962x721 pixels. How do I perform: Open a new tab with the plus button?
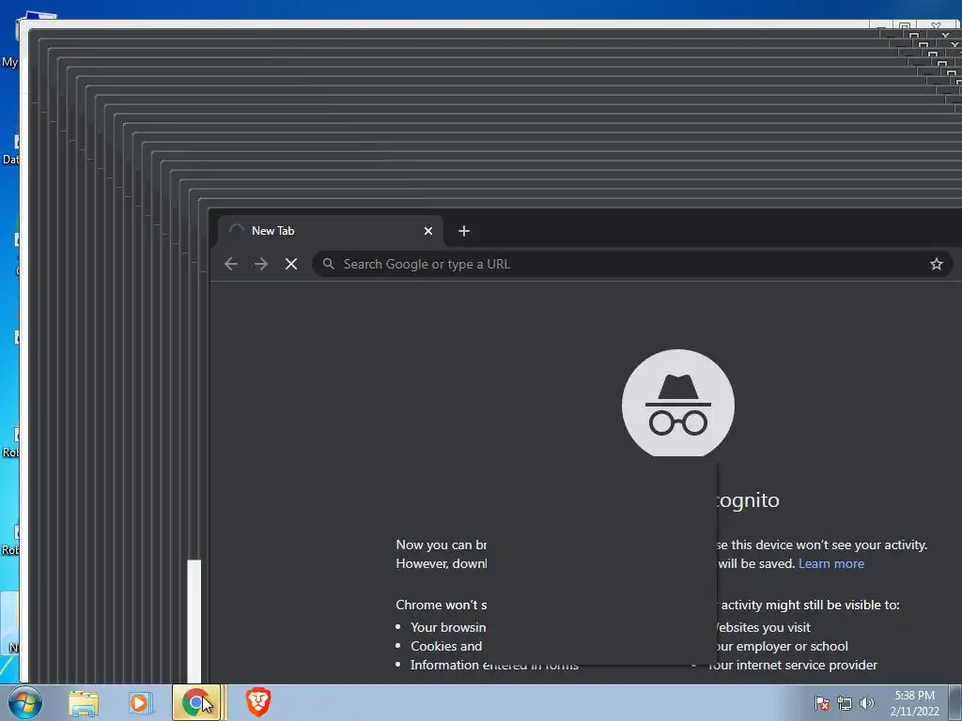tap(464, 231)
